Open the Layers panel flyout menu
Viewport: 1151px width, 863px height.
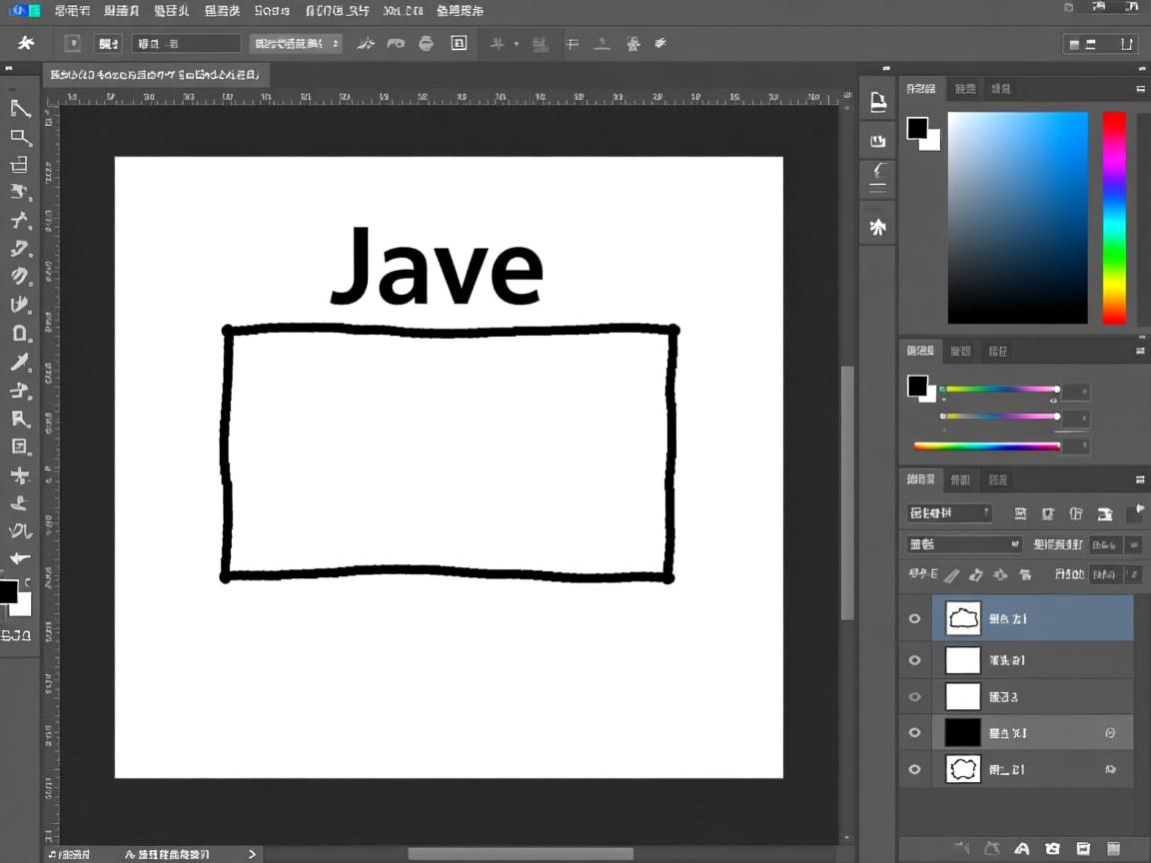[1143, 479]
